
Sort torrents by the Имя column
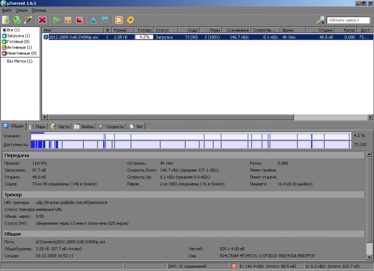pos(73,30)
